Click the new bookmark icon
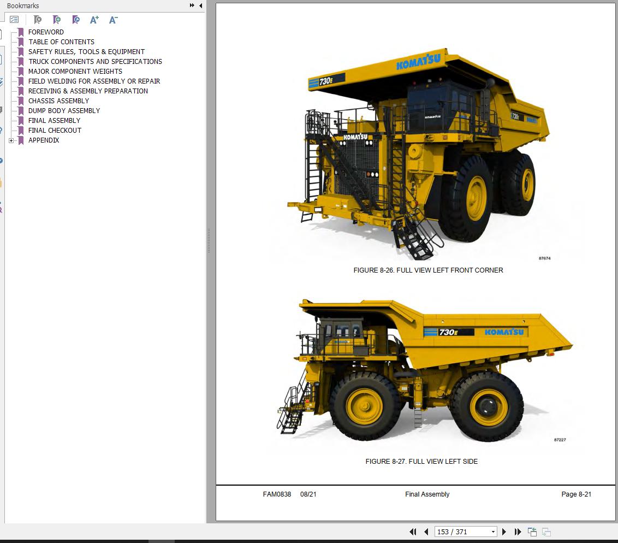Image resolution: width=618 pixels, height=543 pixels. pos(56,20)
